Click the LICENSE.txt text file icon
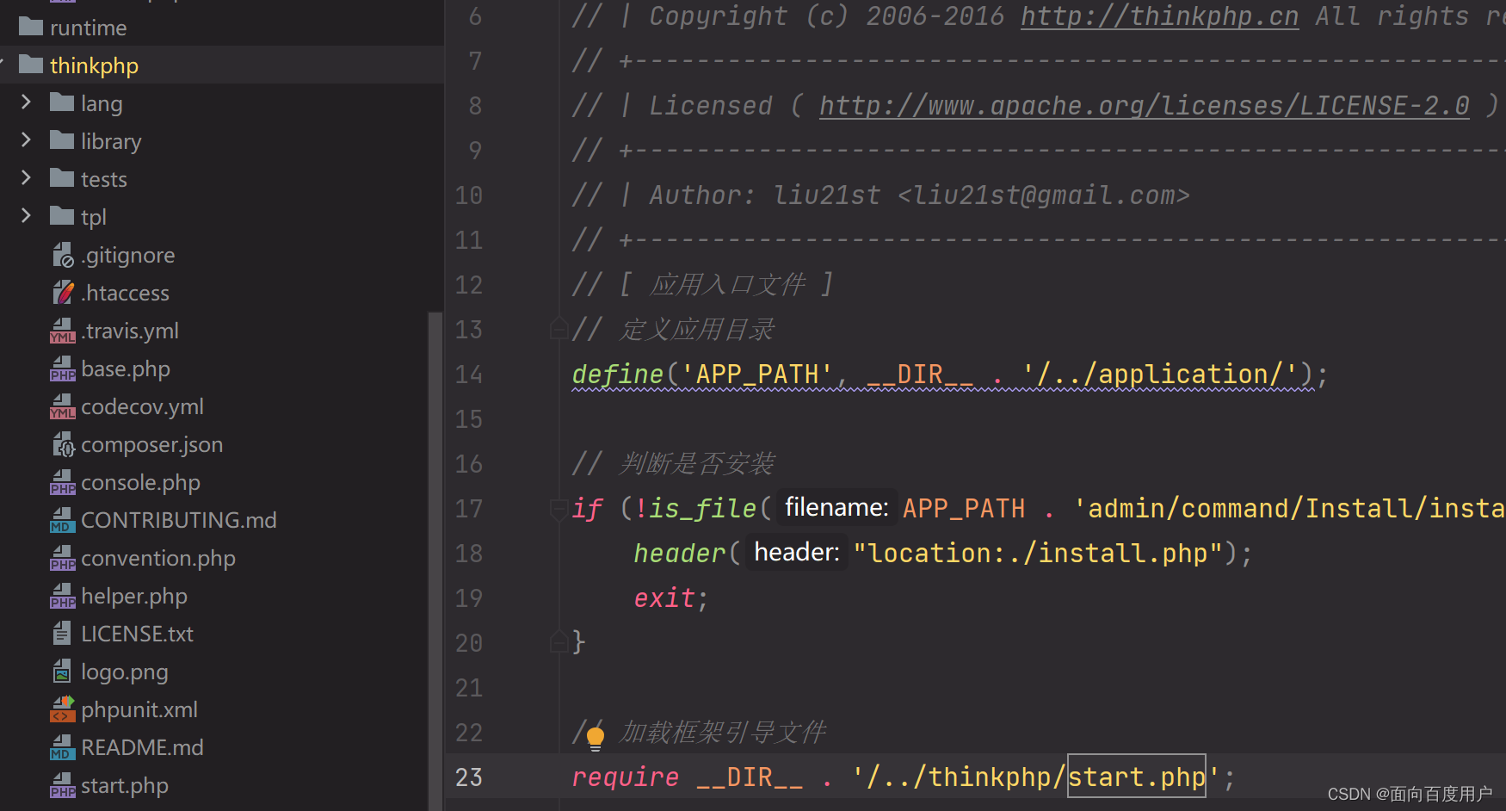Screen dimensions: 1506x811 coord(62,634)
